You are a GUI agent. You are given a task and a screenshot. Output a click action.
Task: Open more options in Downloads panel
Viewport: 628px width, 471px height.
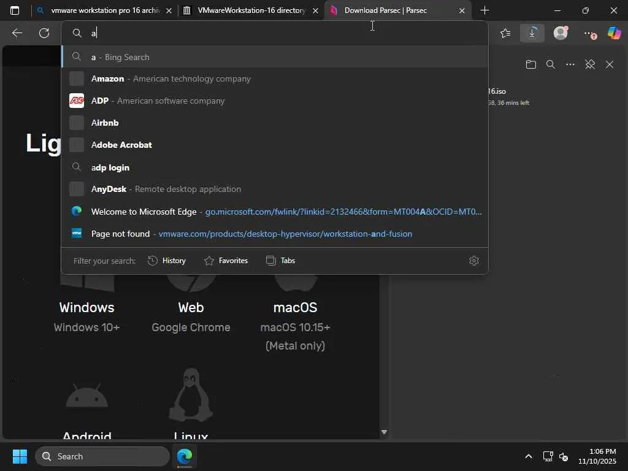(x=570, y=64)
